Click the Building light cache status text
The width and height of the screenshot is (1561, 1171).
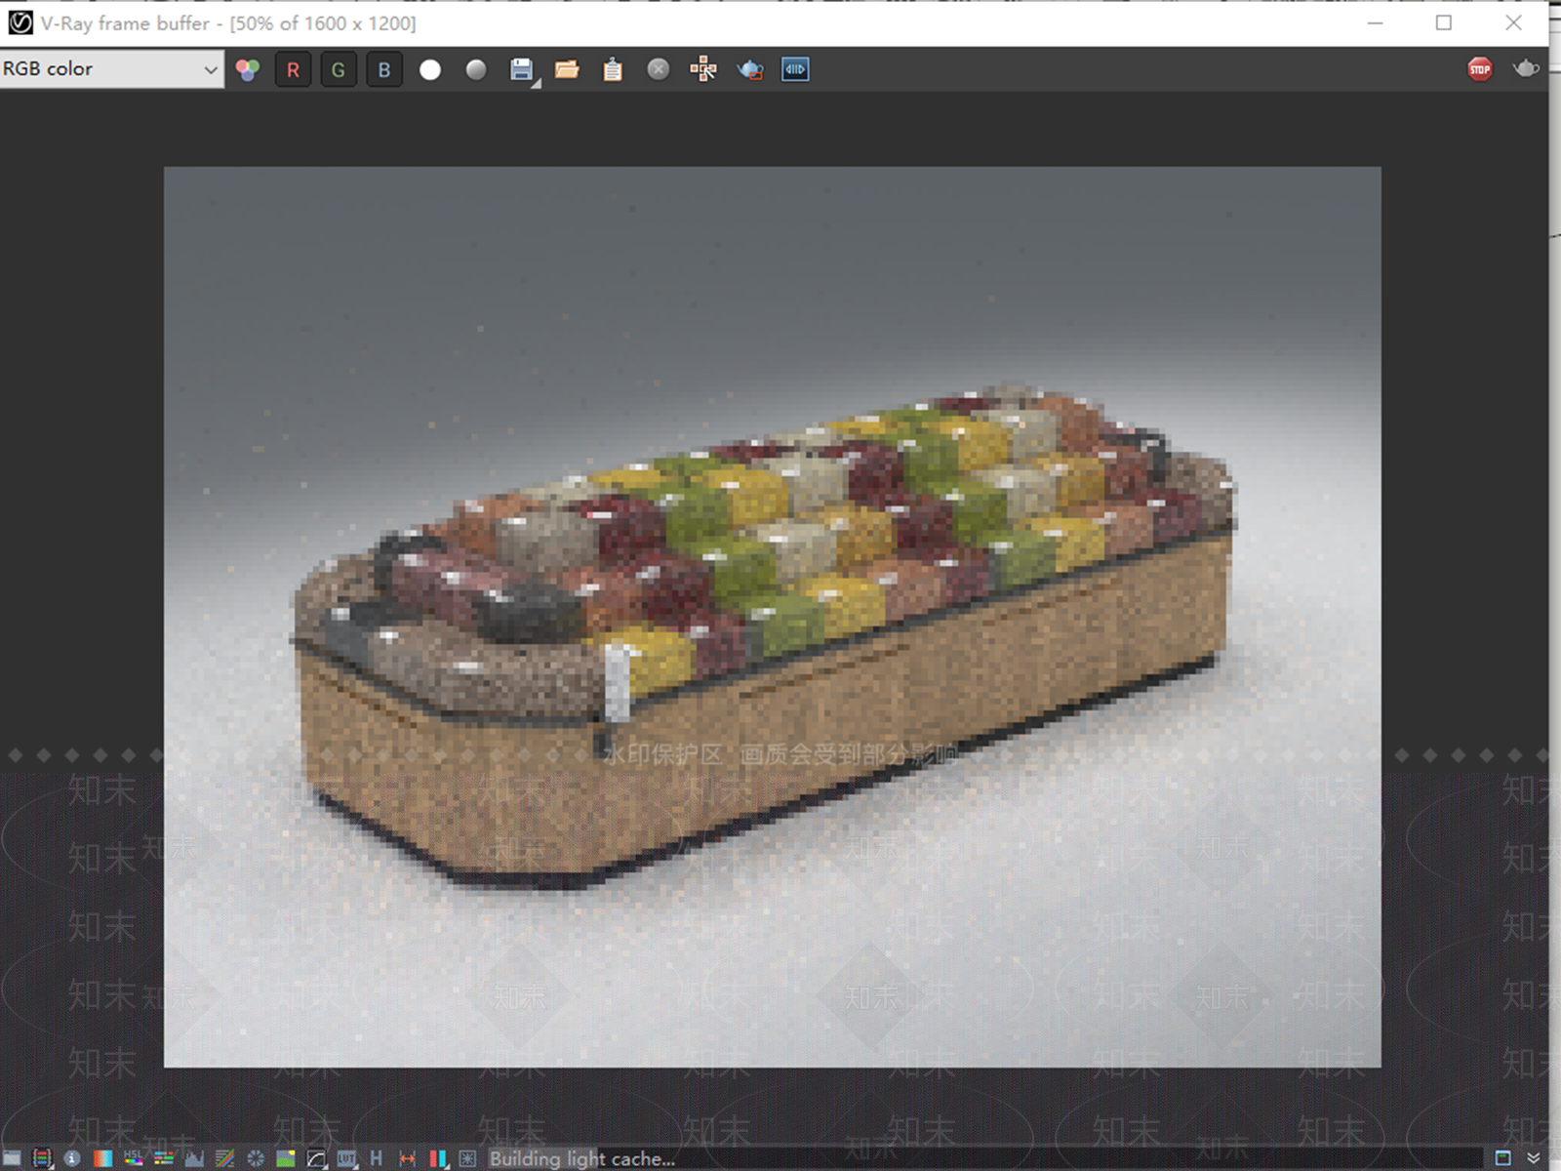pos(582,1158)
